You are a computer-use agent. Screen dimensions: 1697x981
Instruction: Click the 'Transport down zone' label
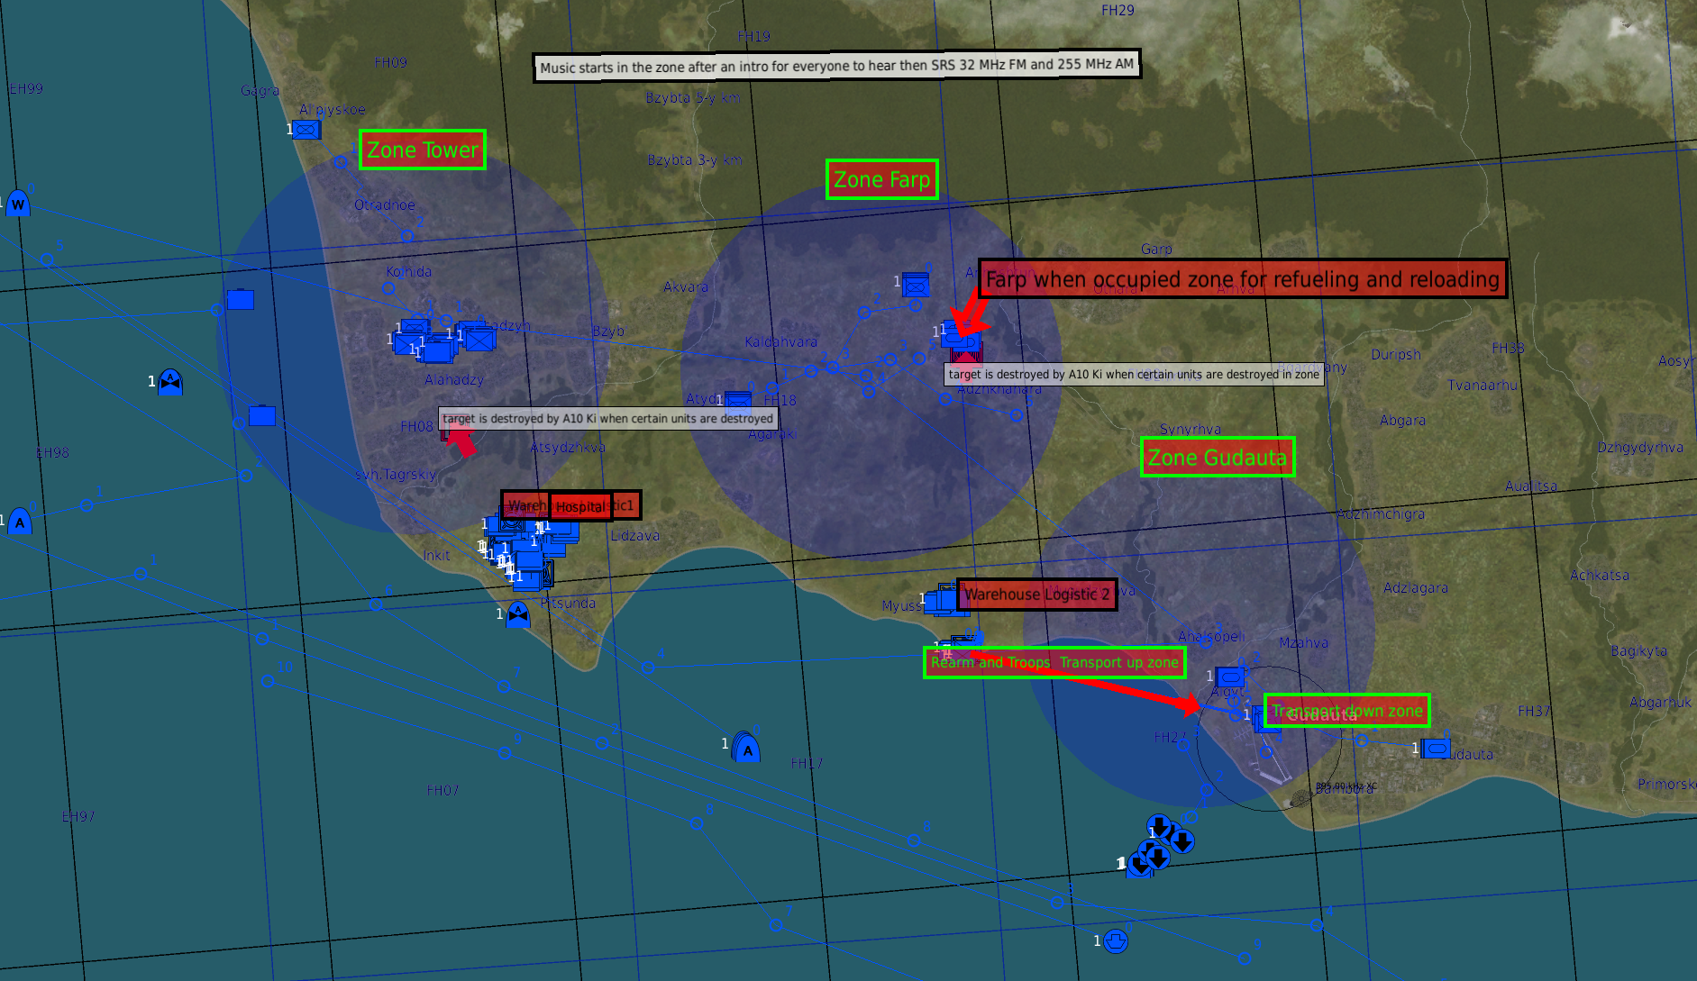pos(1347,711)
